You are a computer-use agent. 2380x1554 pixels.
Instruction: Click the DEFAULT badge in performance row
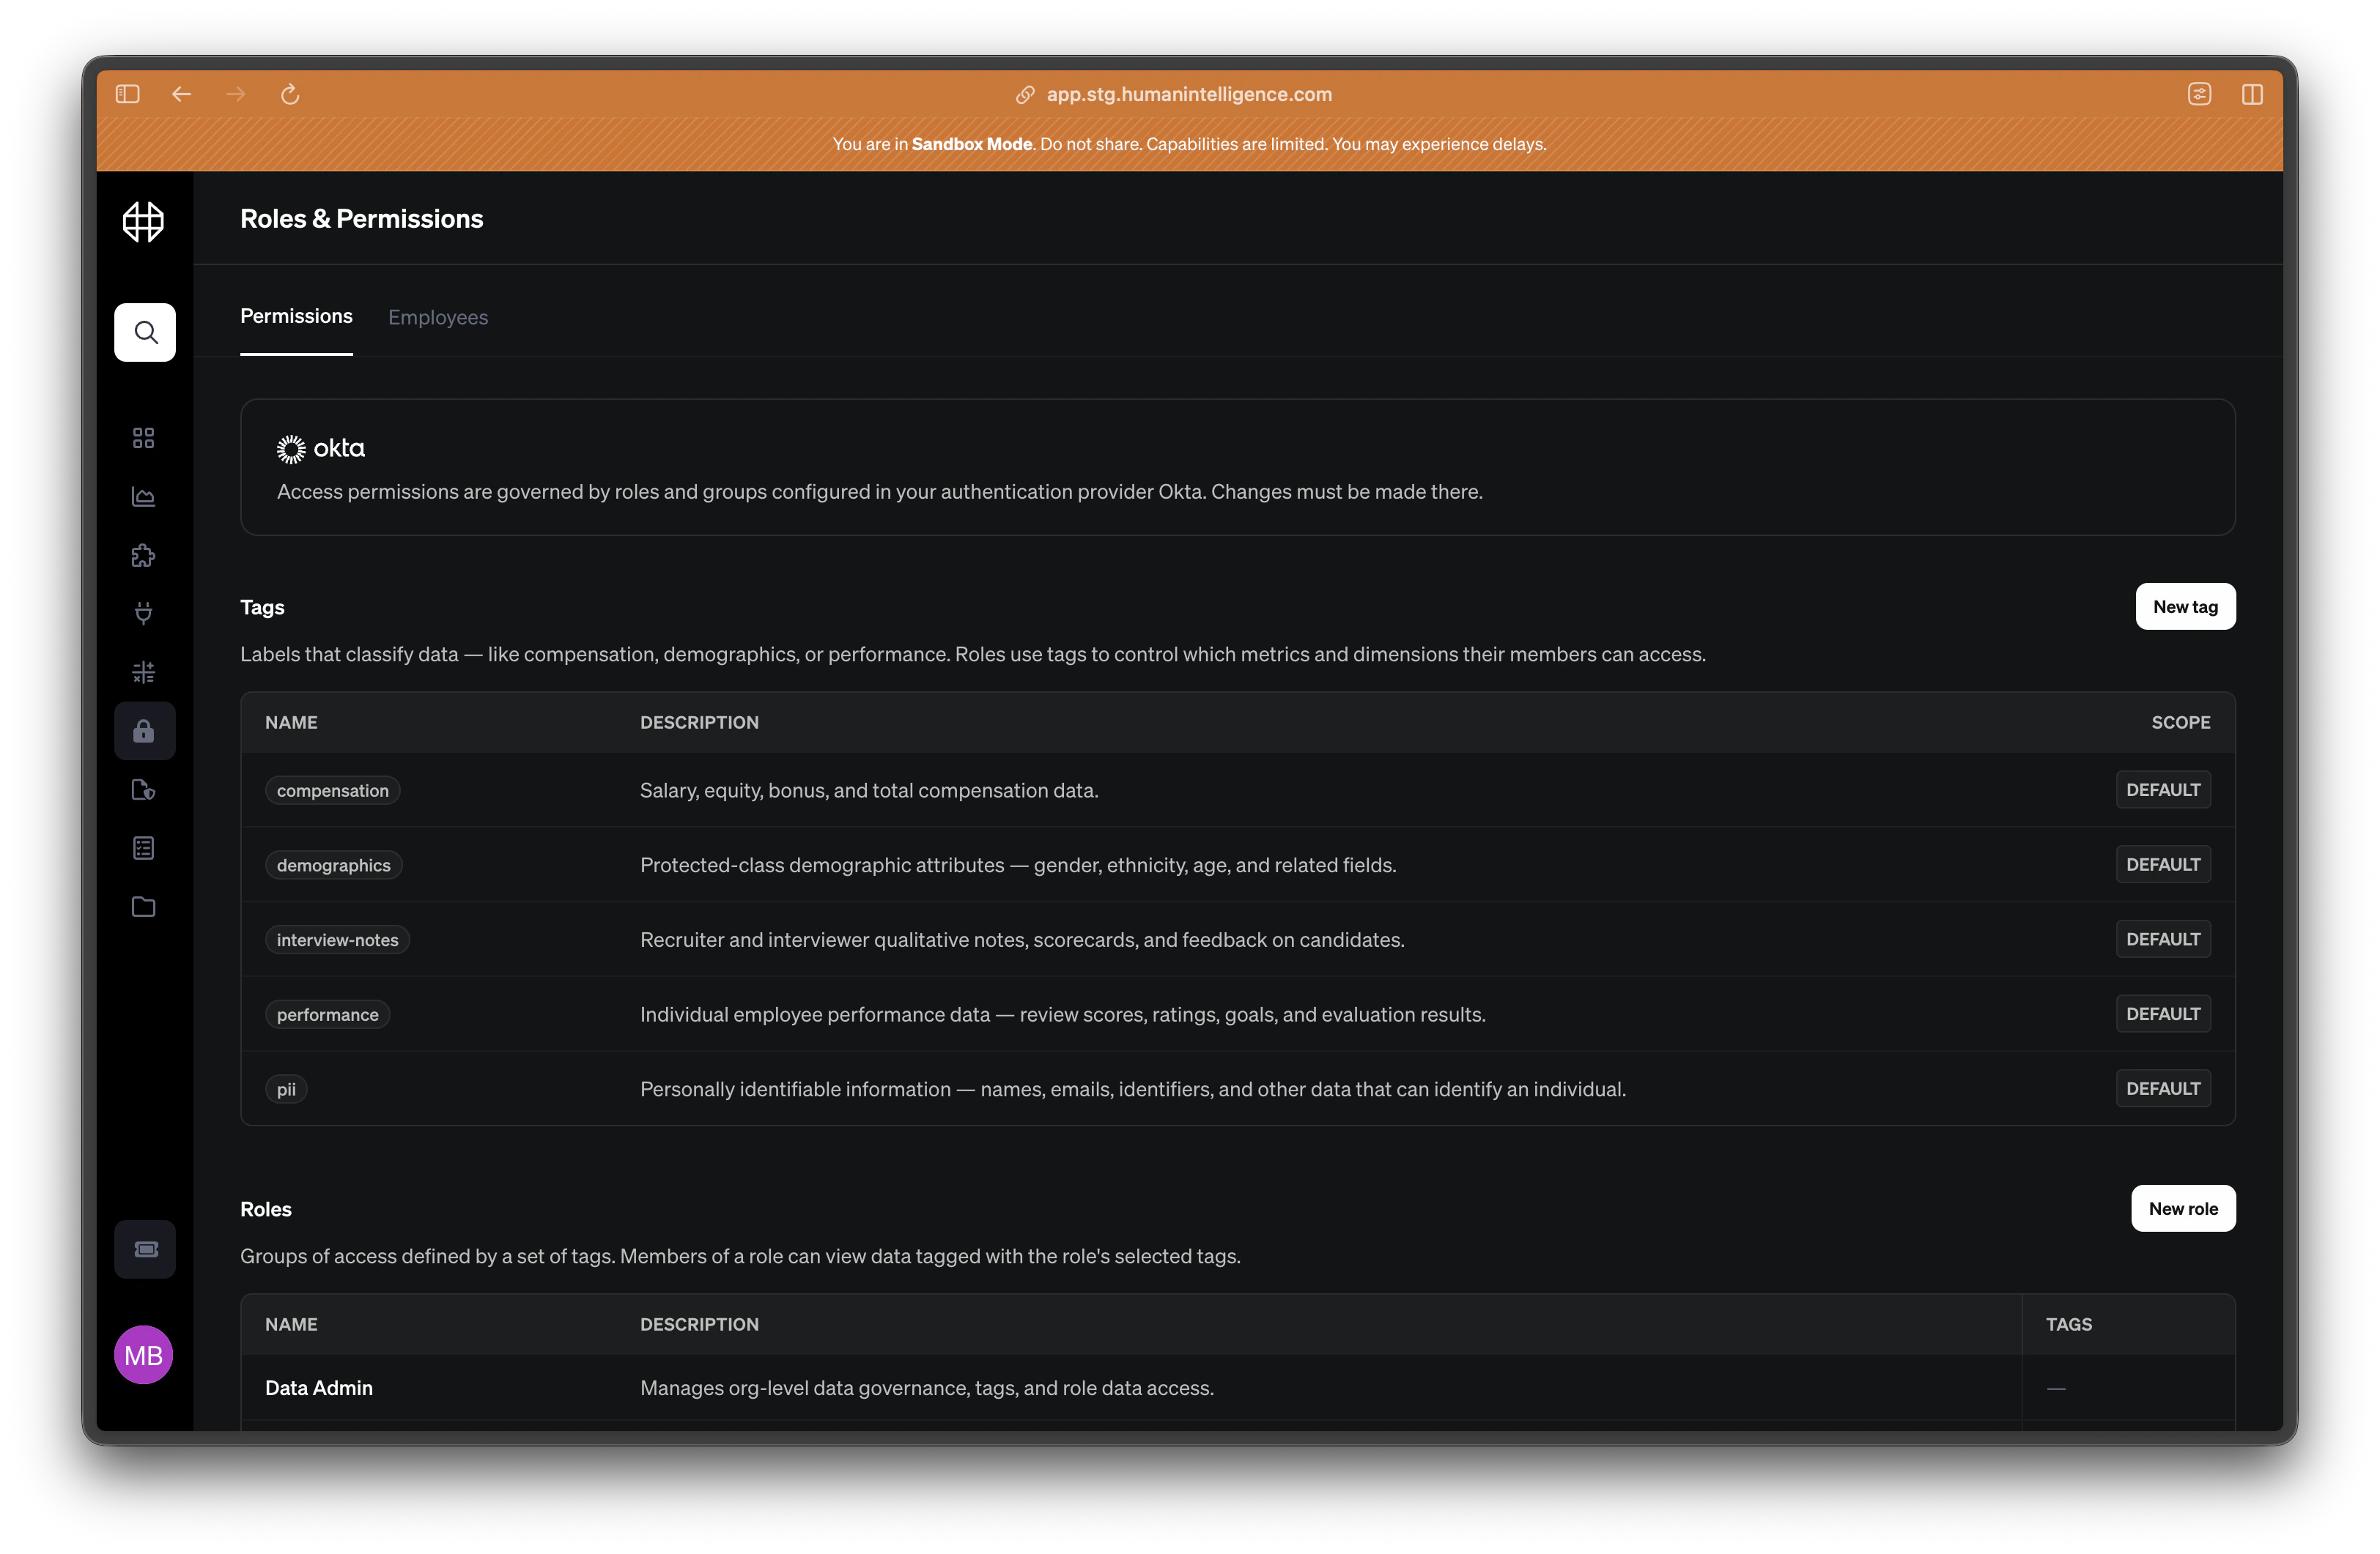2163,1014
